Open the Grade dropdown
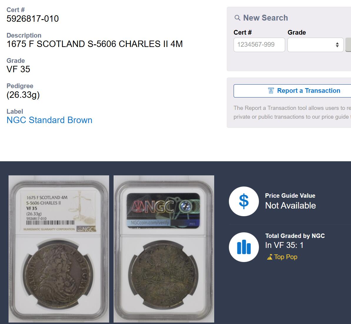The image size is (351, 324). pyautogui.click(x=315, y=45)
